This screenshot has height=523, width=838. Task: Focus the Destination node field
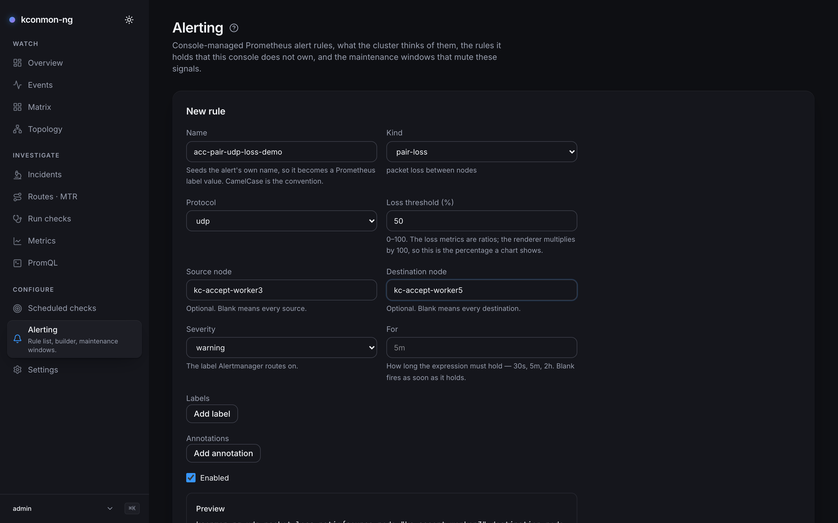click(481, 290)
